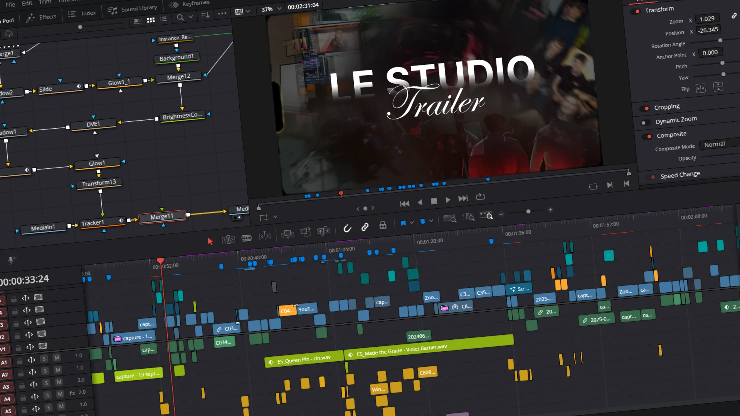Toggle timeline snapping magnet icon

tap(347, 228)
